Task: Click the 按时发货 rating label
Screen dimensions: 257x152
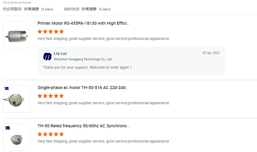Action: 72,9
